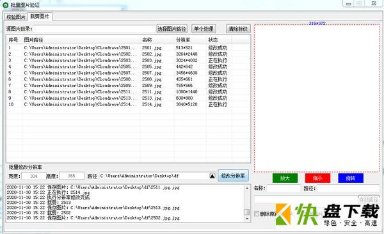Click the 316*372 size label above preview
The image size is (384, 234).
point(317,24)
